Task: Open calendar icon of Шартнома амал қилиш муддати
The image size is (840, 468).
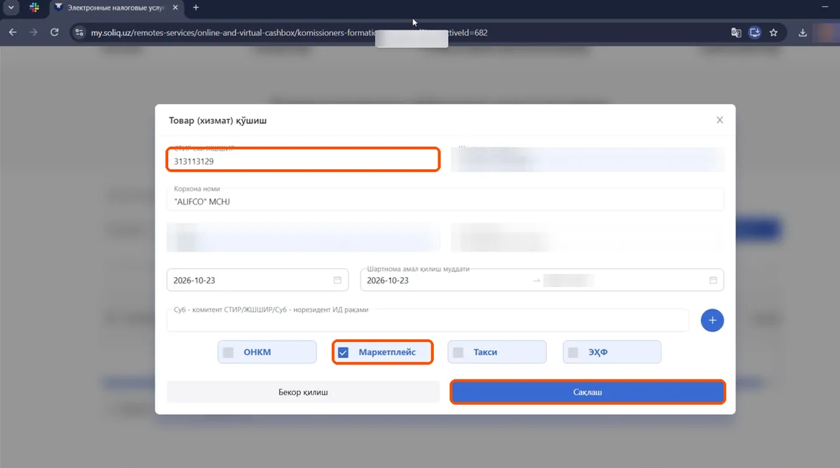Action: pos(713,281)
